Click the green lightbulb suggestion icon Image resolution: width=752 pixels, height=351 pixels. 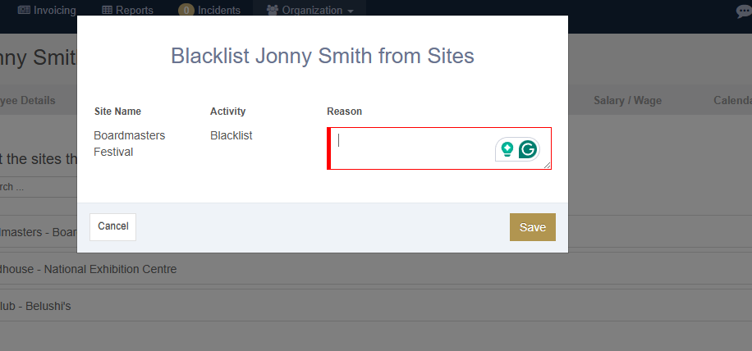[x=507, y=149]
